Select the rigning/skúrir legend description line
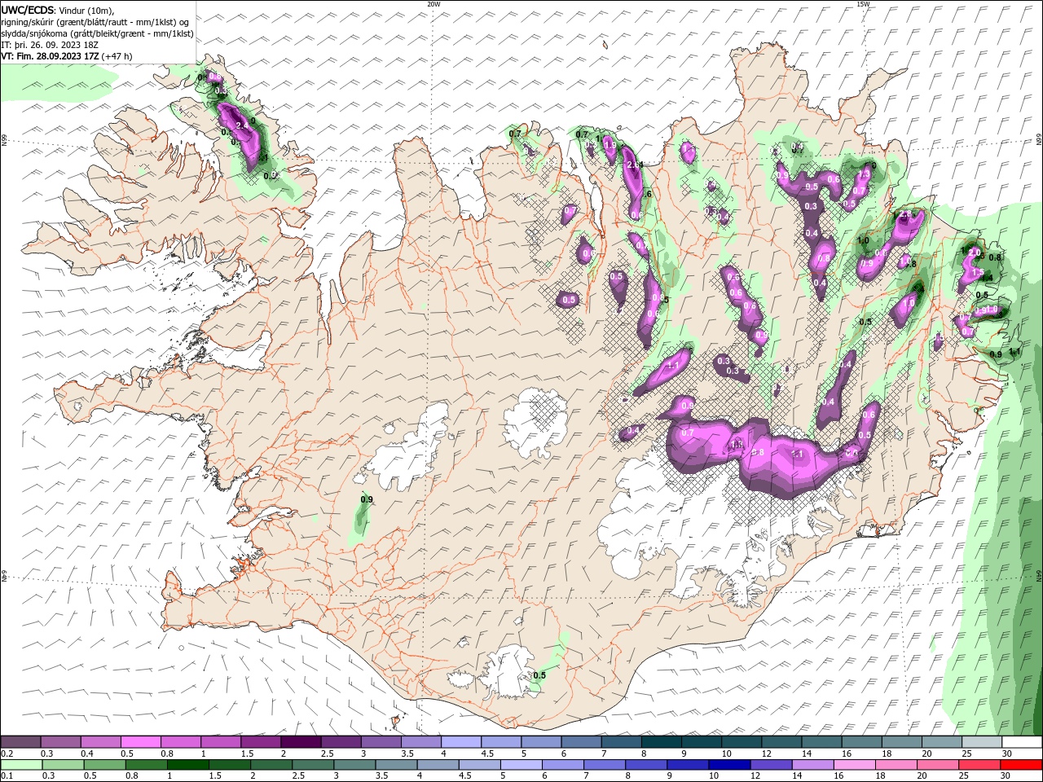 [96, 22]
